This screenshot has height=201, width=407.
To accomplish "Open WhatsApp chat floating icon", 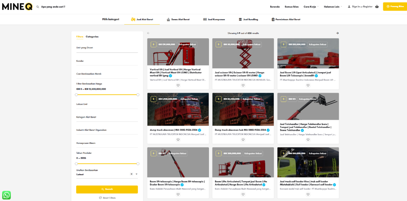I will pos(6,195).
